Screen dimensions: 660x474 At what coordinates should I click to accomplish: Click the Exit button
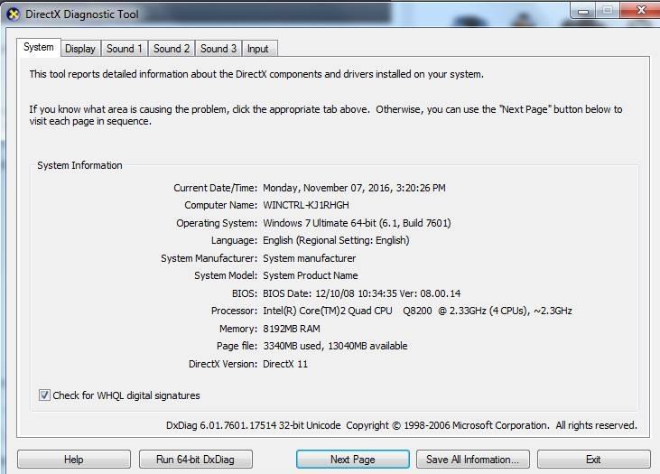593,460
